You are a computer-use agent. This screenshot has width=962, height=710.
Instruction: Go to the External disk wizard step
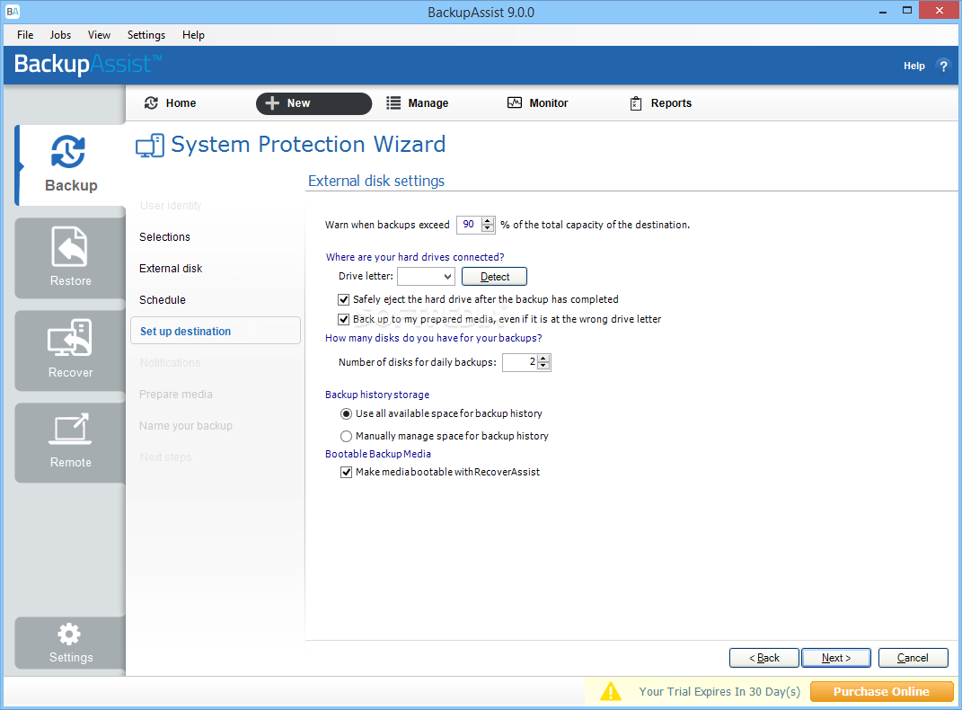(x=171, y=268)
